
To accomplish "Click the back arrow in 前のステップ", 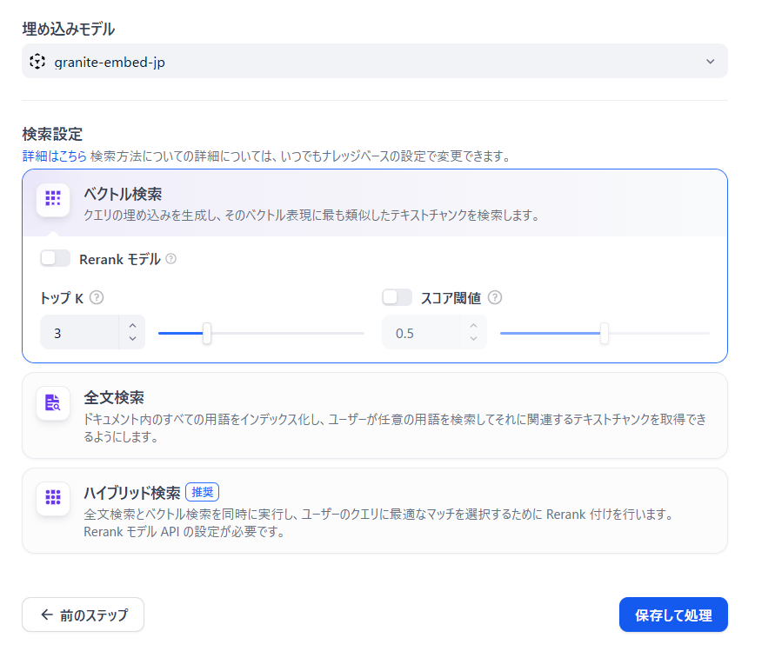I will point(47,614).
